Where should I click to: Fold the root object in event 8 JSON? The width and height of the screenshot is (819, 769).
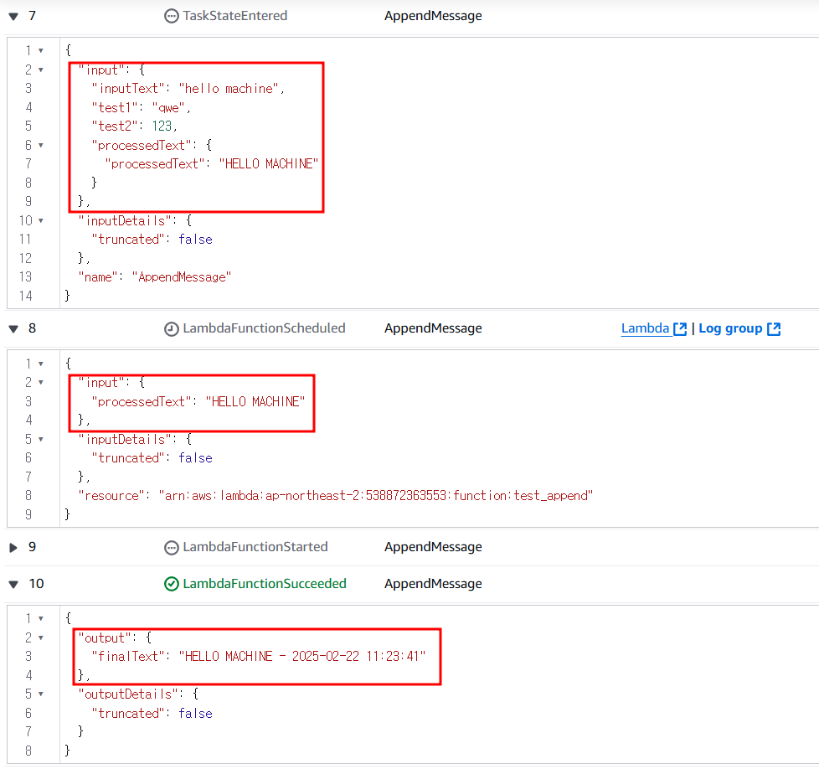point(41,364)
